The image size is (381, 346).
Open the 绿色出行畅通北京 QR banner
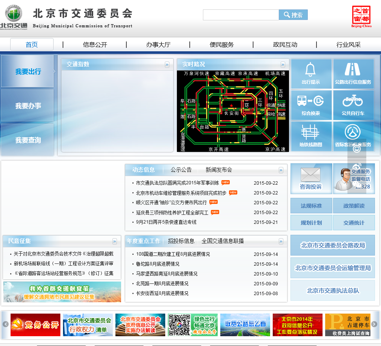(x=193, y=325)
